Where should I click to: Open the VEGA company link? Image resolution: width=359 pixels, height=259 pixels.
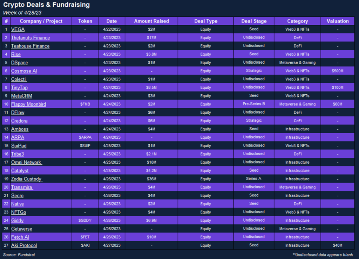tap(18, 29)
